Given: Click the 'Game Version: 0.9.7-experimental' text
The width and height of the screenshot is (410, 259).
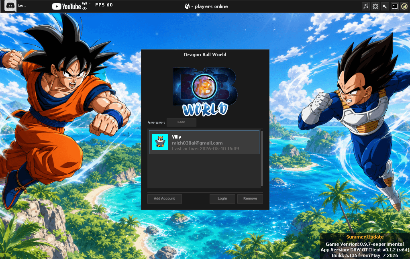Looking at the screenshot, I should (x=365, y=244).
